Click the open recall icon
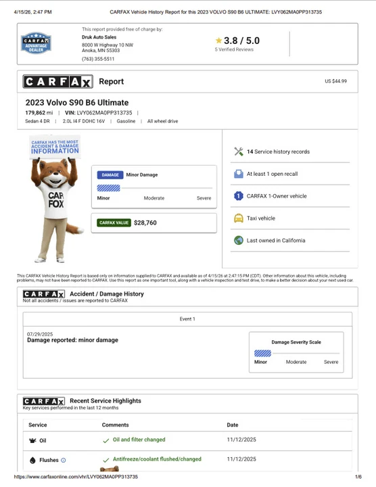 coord(239,174)
